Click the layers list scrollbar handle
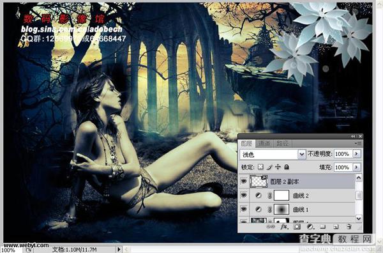The height and width of the screenshot is (253, 383). [x=359, y=195]
